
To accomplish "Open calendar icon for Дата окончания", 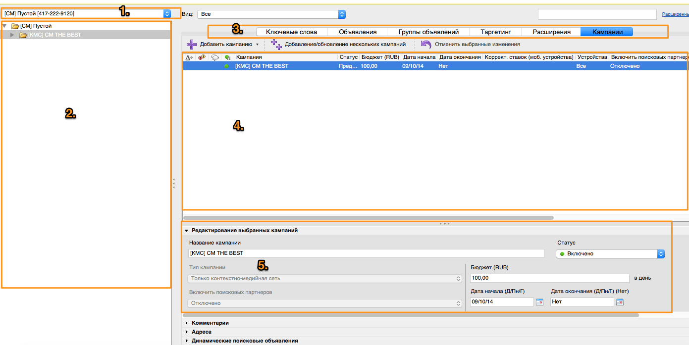I will point(620,302).
